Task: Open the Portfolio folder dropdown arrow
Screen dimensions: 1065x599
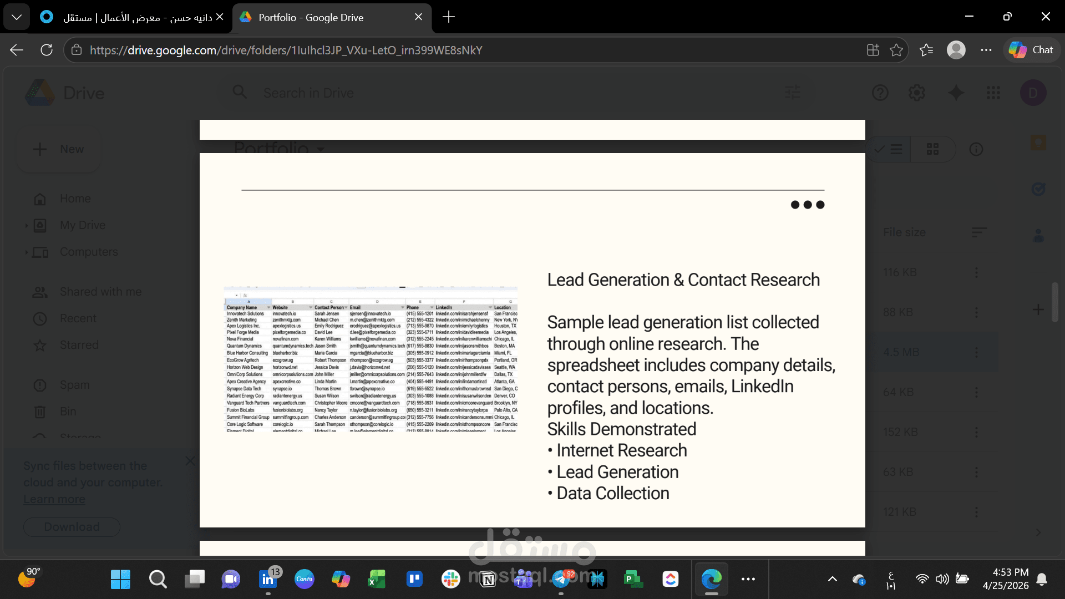Action: (321, 149)
